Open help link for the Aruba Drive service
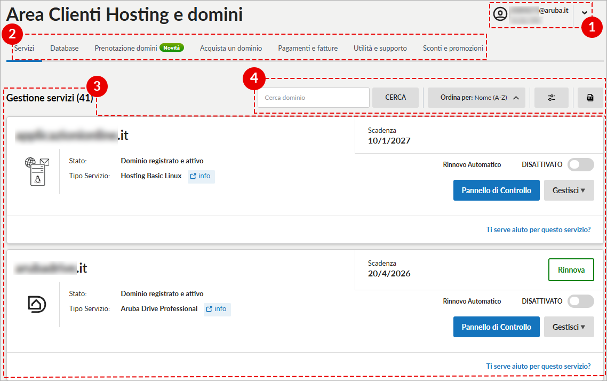The height and width of the screenshot is (381, 607). coord(538,367)
